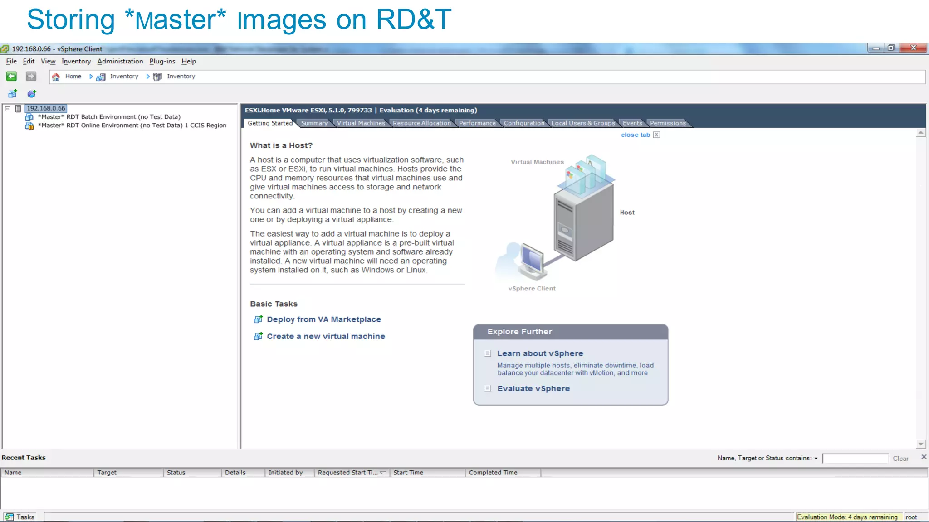Select the 192.168.0.66 host tree item
The height and width of the screenshot is (522, 929).
(x=46, y=108)
